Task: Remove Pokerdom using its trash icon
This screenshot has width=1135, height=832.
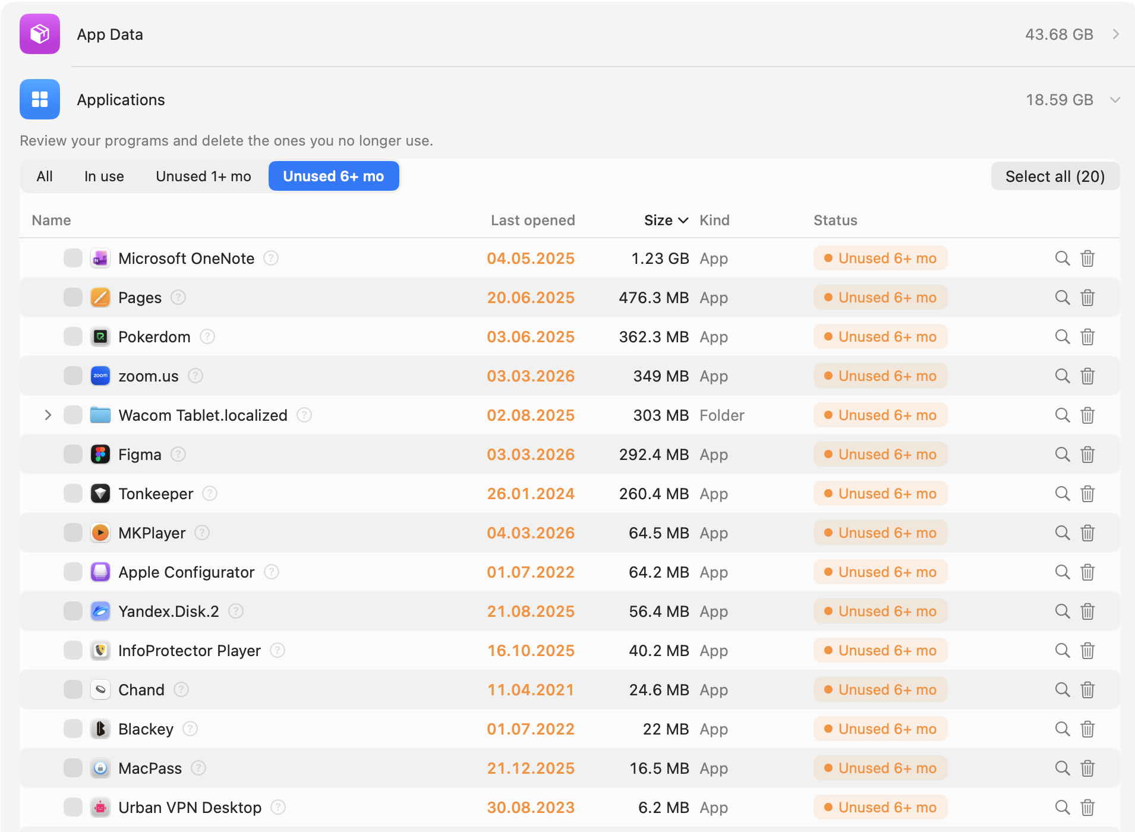Action: point(1087,337)
